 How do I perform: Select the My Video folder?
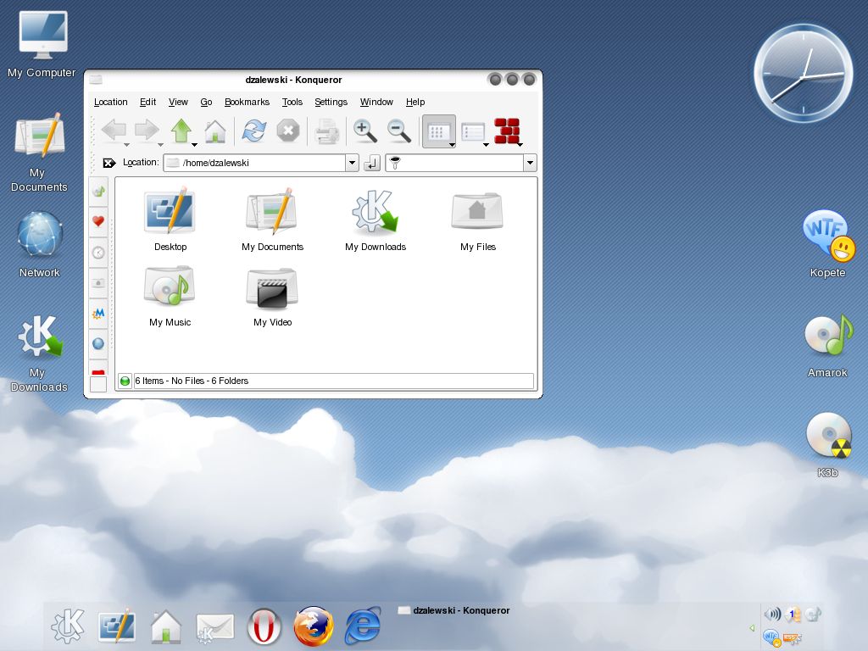[272, 296]
